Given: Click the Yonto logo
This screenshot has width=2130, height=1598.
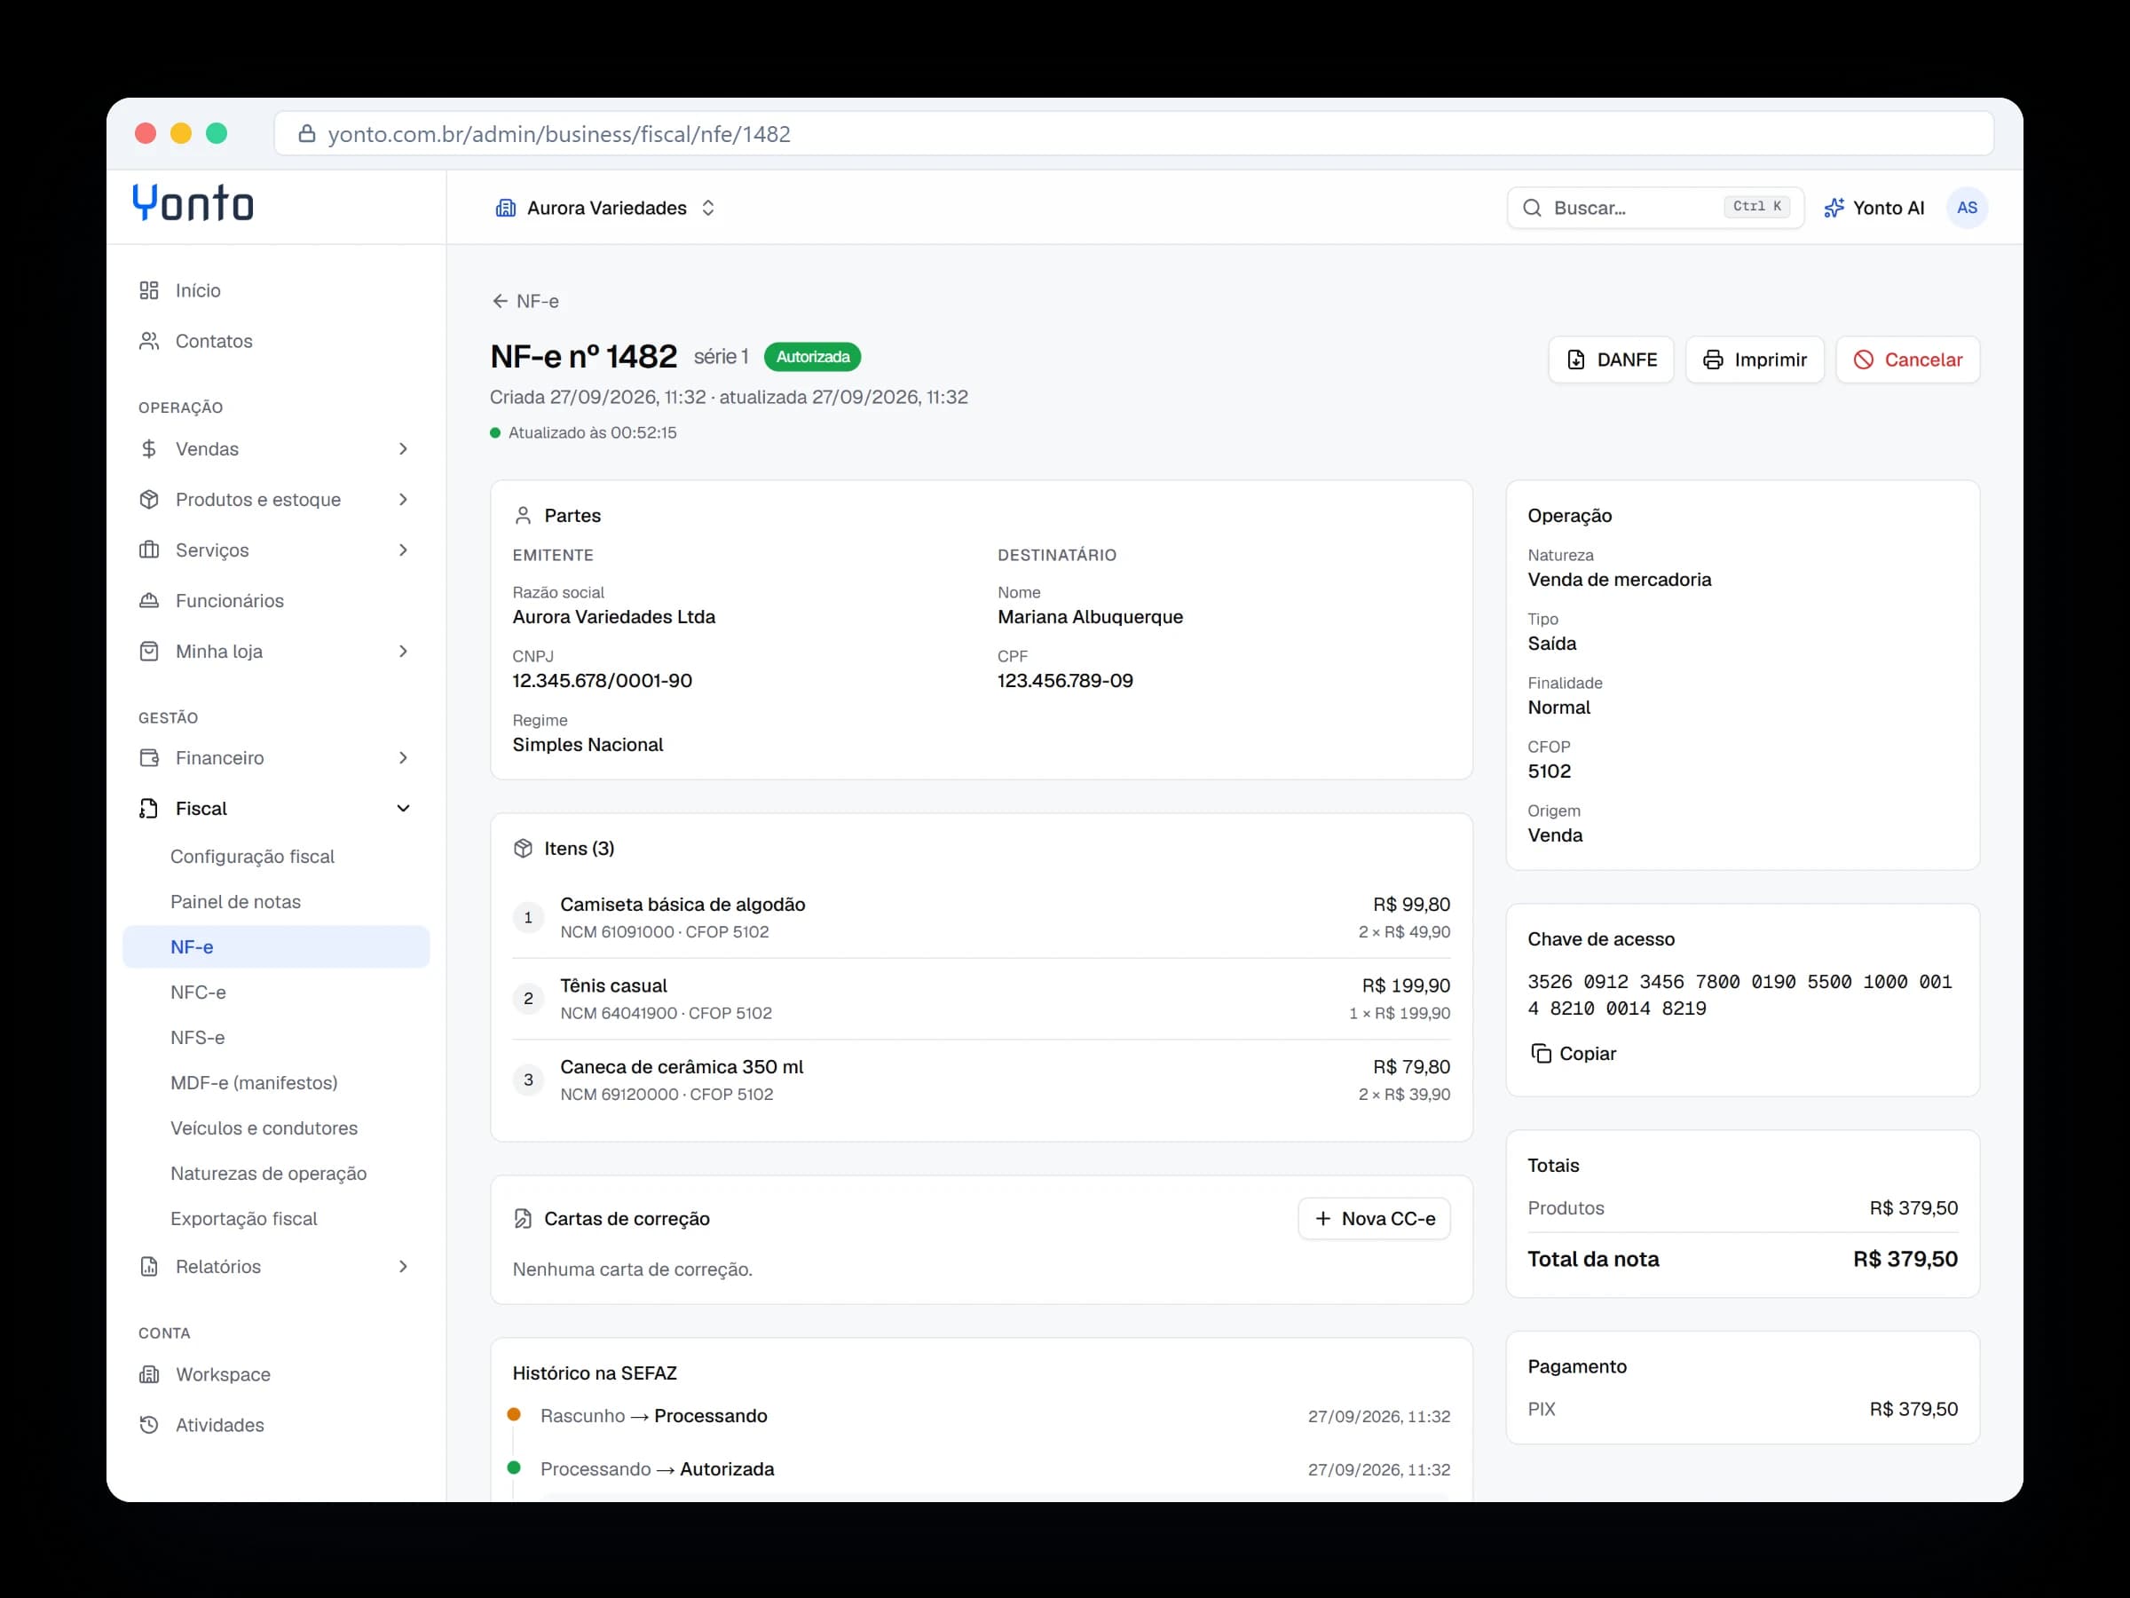Looking at the screenshot, I should tap(193, 203).
